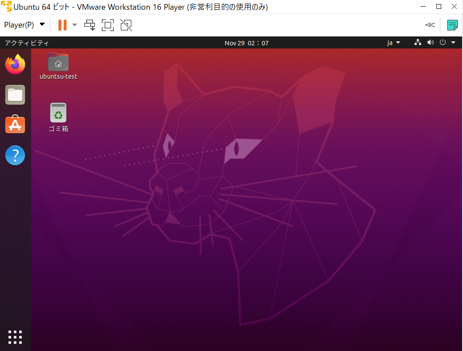
Task: Pause the virtual machine
Action: coord(62,25)
